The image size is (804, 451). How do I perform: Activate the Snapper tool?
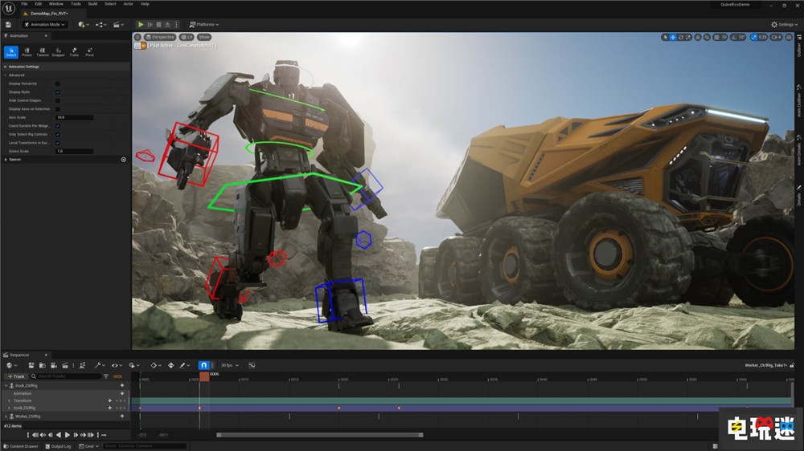58,52
